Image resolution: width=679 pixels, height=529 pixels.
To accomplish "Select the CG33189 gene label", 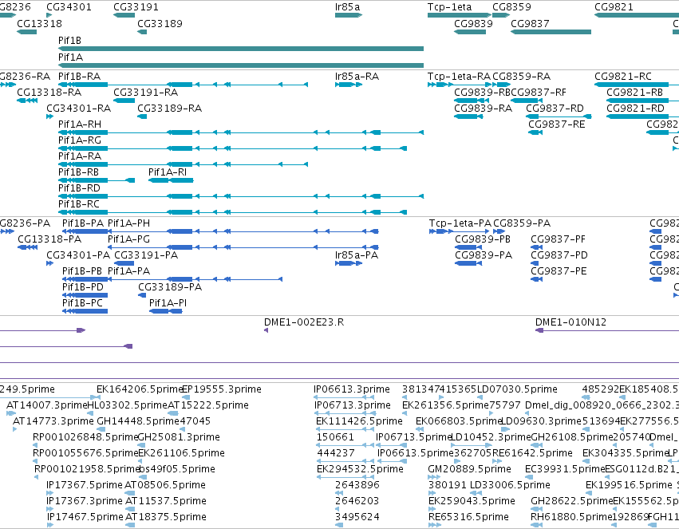I will (x=160, y=23).
